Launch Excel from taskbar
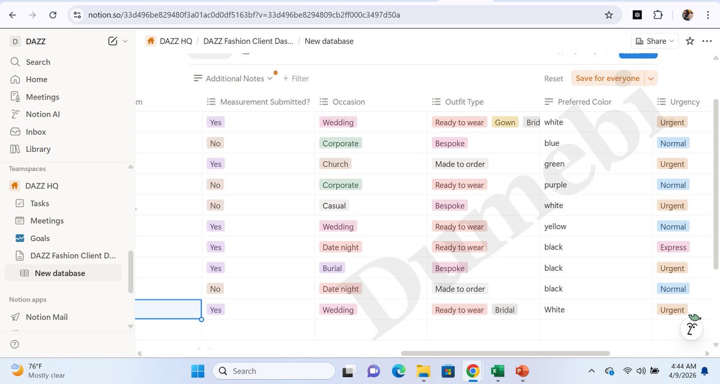 [497, 371]
